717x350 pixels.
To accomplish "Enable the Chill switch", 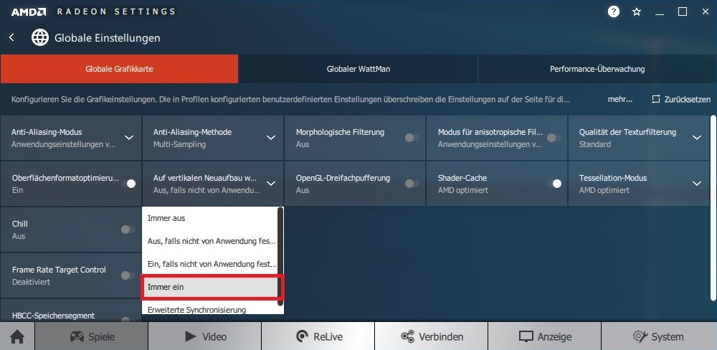I will 128,230.
